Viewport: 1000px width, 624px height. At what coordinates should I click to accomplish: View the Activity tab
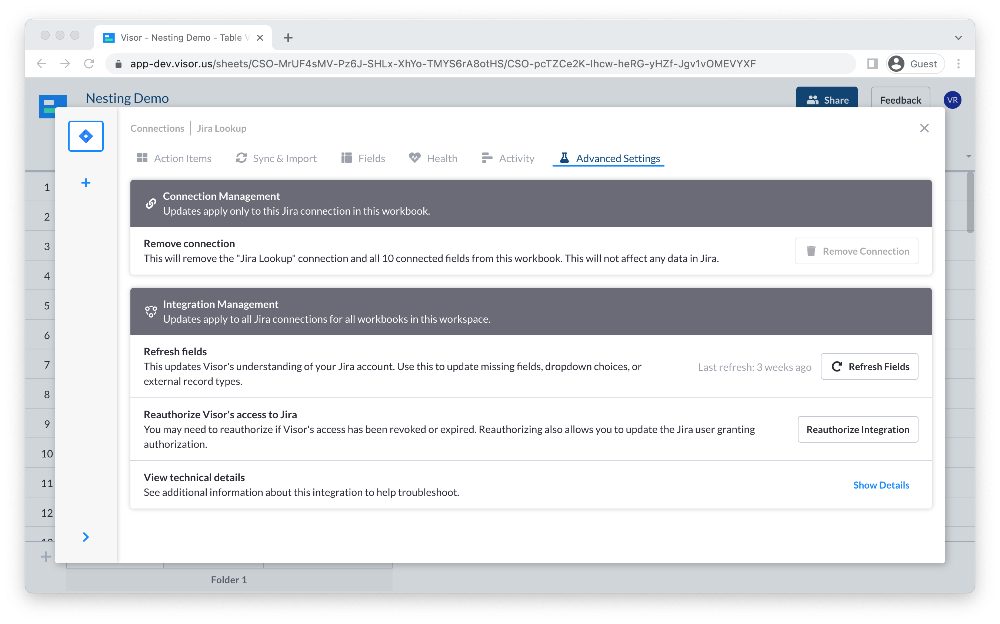click(508, 158)
